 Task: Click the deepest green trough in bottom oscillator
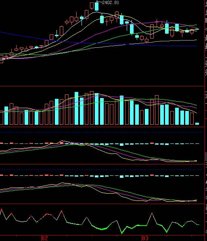pos(122,233)
